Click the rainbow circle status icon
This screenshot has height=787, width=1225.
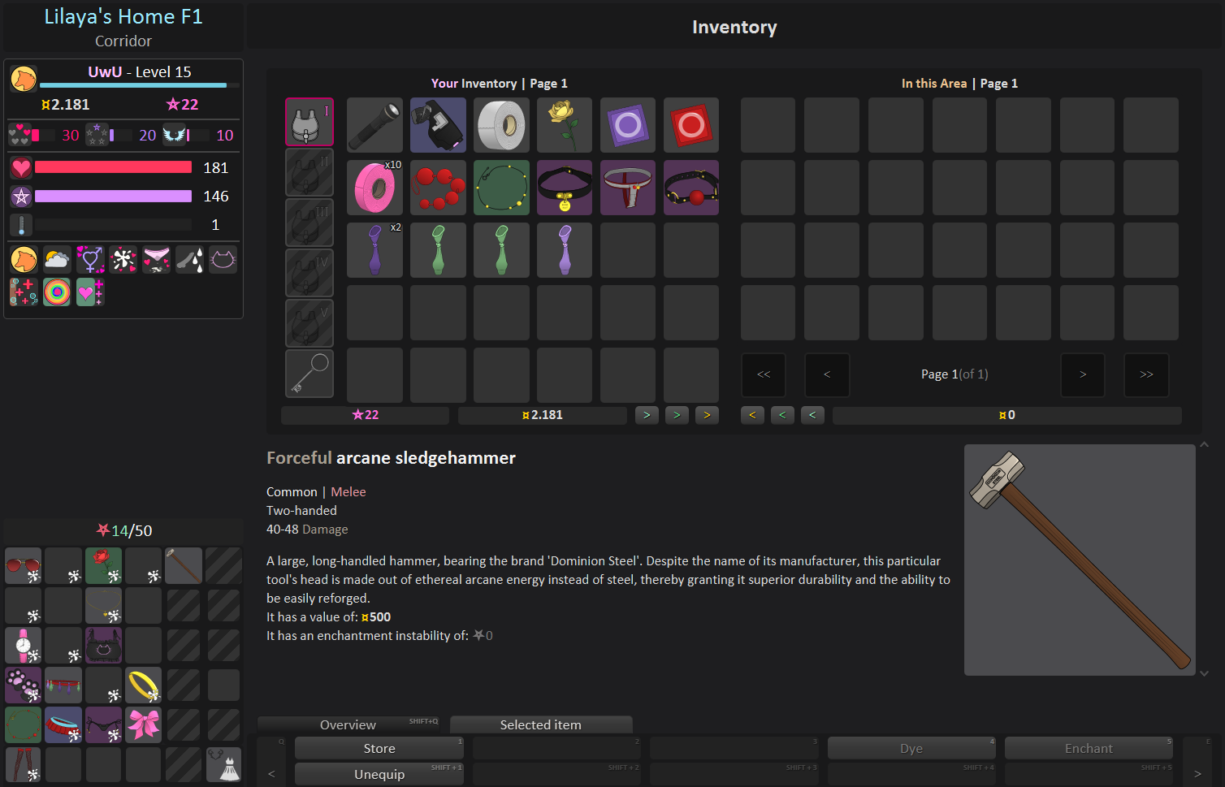coord(57,292)
